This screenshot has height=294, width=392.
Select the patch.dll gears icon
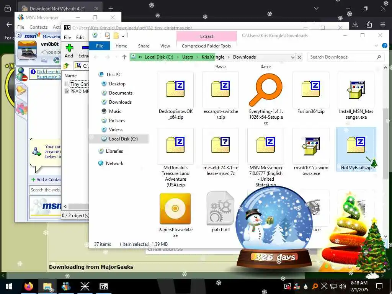pos(220,208)
